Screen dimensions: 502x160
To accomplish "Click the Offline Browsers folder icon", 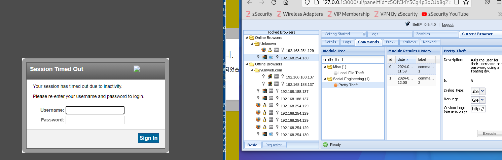I will click(252, 64).
